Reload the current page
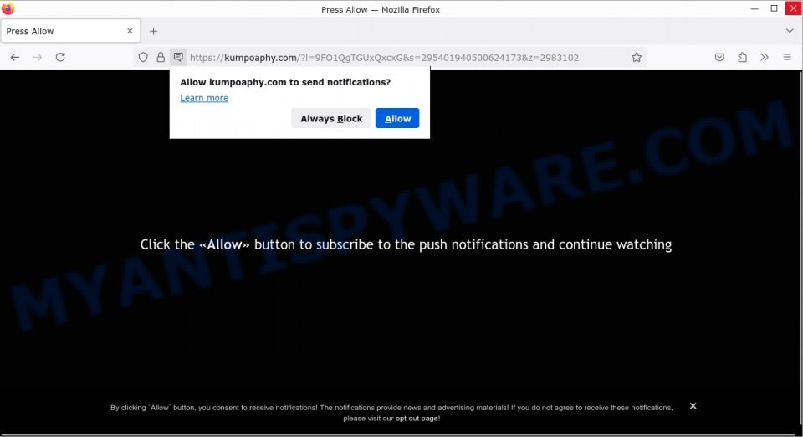The width and height of the screenshot is (803, 437). point(60,58)
